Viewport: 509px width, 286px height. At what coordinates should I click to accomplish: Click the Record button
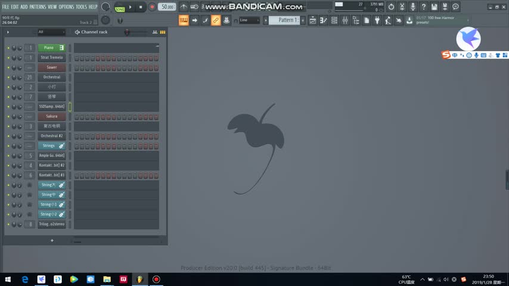pyautogui.click(x=152, y=7)
